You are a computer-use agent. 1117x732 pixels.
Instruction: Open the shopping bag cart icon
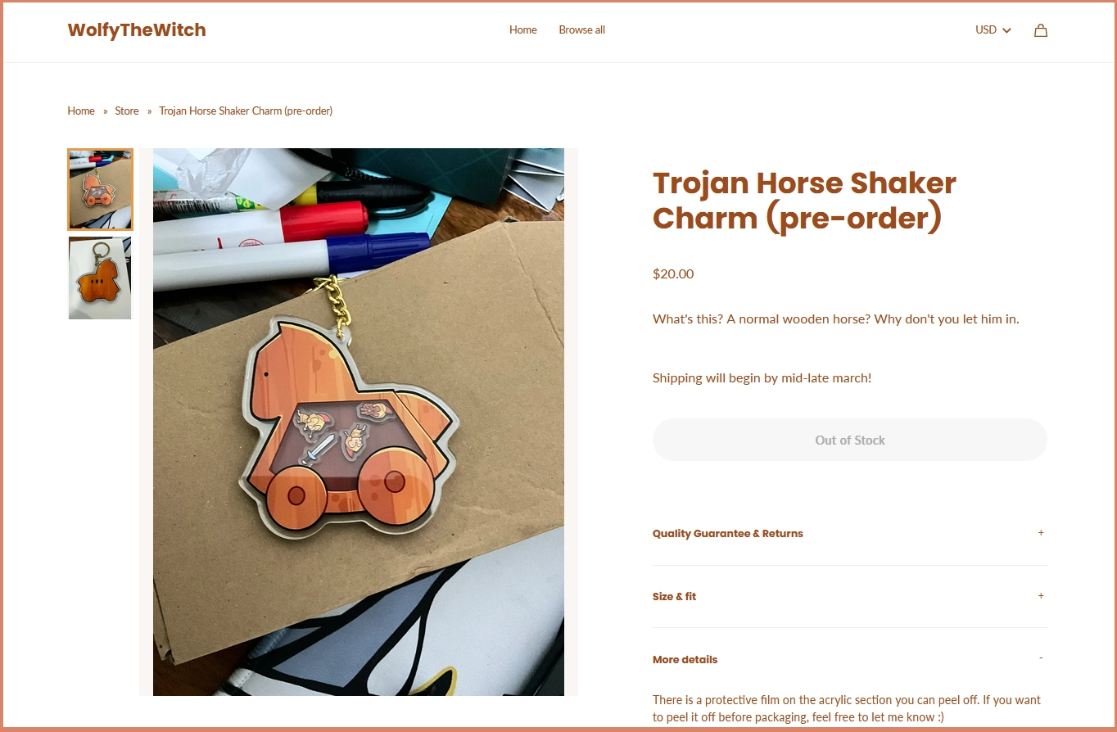coord(1040,30)
